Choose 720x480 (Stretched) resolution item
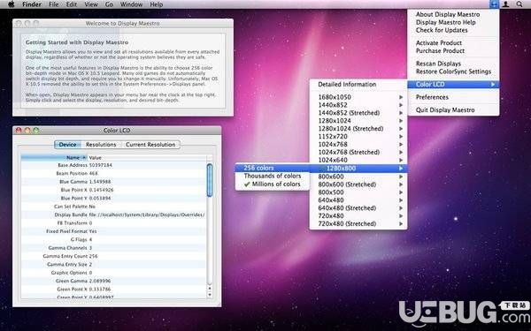The height and width of the screenshot is (331, 531). click(x=358, y=223)
